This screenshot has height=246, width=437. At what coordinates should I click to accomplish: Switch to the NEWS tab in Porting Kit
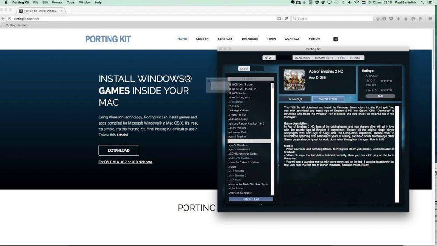tap(269, 58)
